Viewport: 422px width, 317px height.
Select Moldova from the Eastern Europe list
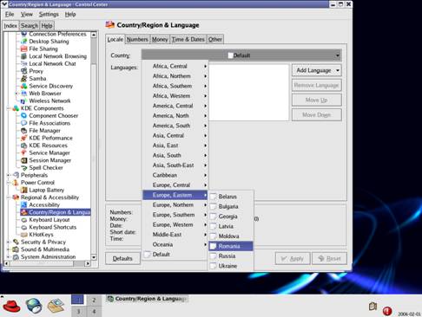point(231,236)
